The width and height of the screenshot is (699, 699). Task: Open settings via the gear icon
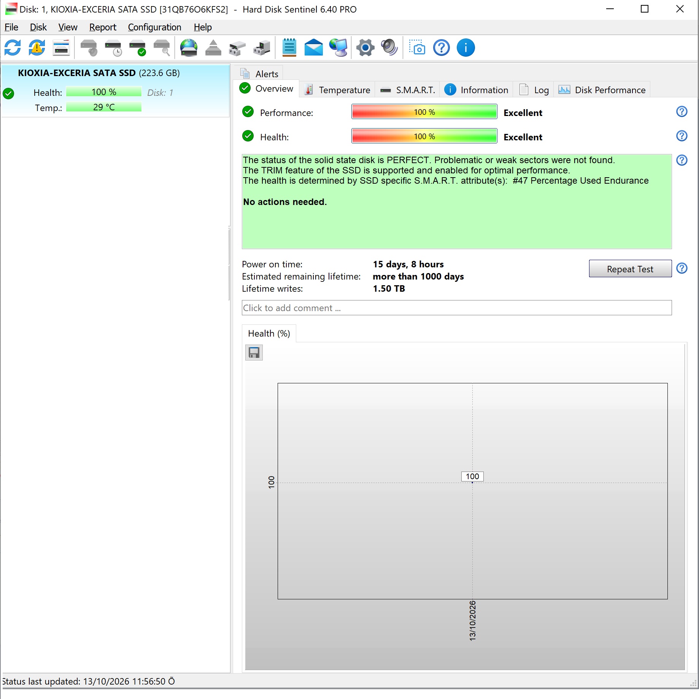pyautogui.click(x=365, y=48)
